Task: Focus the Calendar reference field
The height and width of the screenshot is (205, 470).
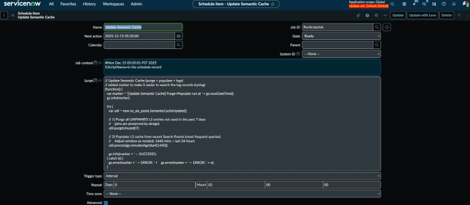Action: click(x=139, y=45)
